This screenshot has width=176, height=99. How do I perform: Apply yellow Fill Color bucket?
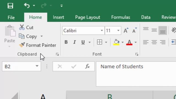click(x=116, y=42)
